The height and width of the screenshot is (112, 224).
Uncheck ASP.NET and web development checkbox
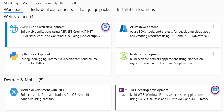[105, 26]
